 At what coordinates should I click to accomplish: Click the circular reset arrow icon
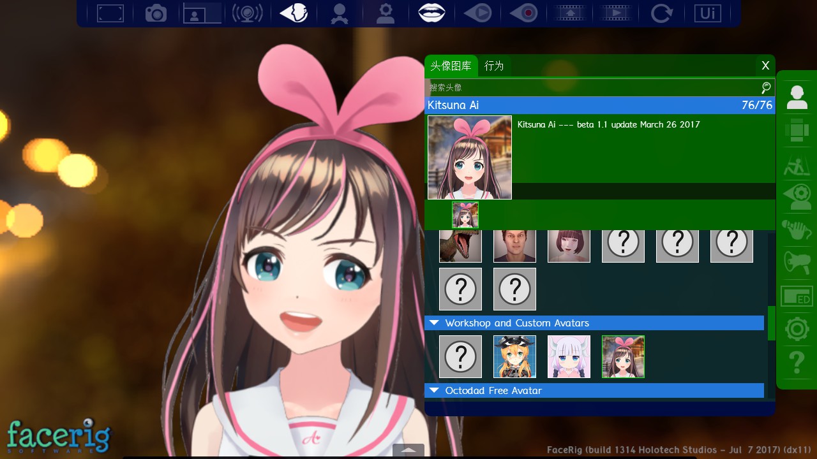[661, 13]
